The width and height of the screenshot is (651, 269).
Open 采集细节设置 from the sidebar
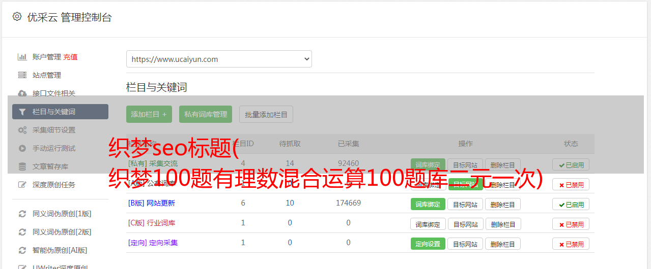click(x=54, y=130)
